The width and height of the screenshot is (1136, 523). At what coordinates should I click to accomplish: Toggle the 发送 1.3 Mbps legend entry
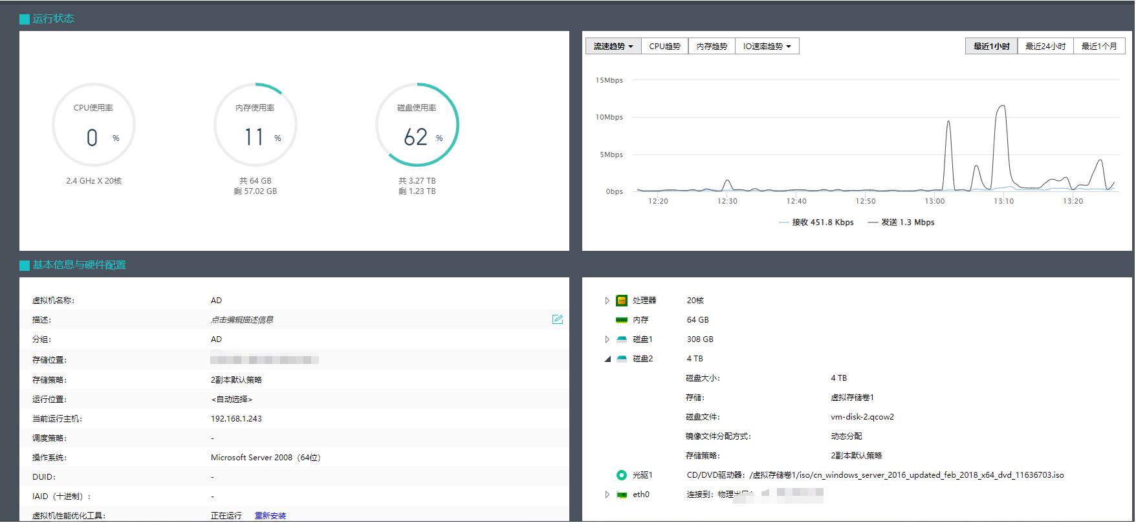(x=901, y=222)
